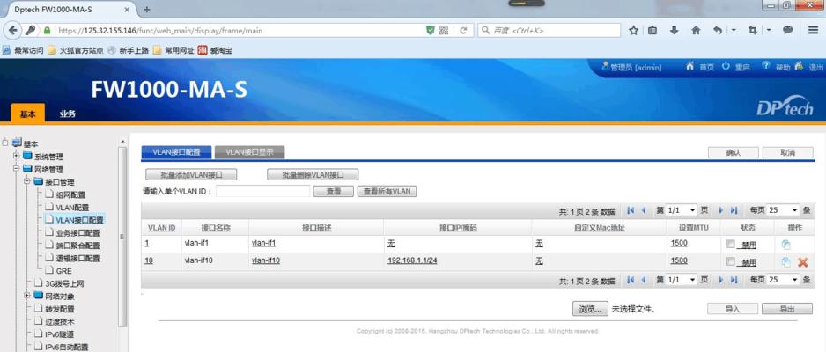Go to next page in top pager
The height and width of the screenshot is (352, 826).
pos(720,210)
